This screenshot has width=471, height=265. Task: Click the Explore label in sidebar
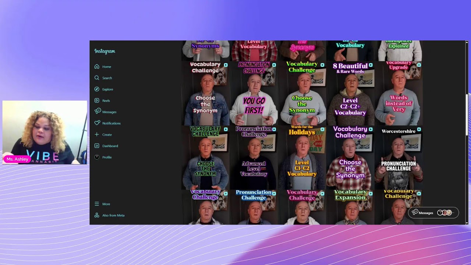pyautogui.click(x=108, y=89)
